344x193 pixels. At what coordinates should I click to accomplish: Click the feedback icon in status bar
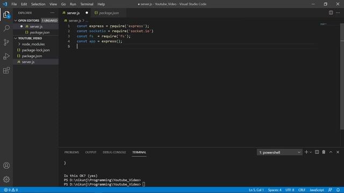point(330,190)
